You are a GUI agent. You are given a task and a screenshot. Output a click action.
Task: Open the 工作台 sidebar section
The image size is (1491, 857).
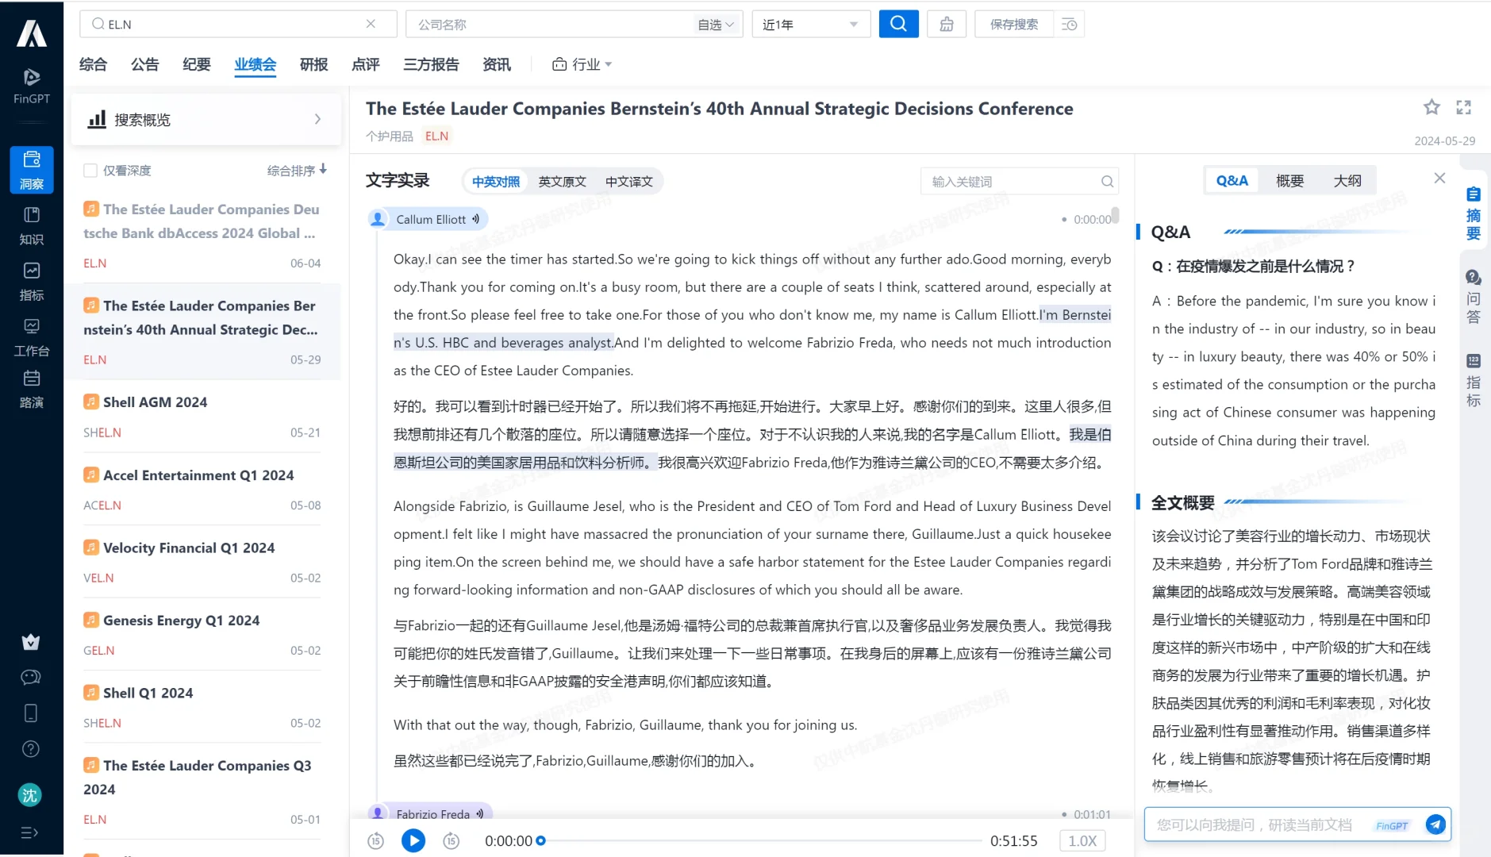(32, 337)
